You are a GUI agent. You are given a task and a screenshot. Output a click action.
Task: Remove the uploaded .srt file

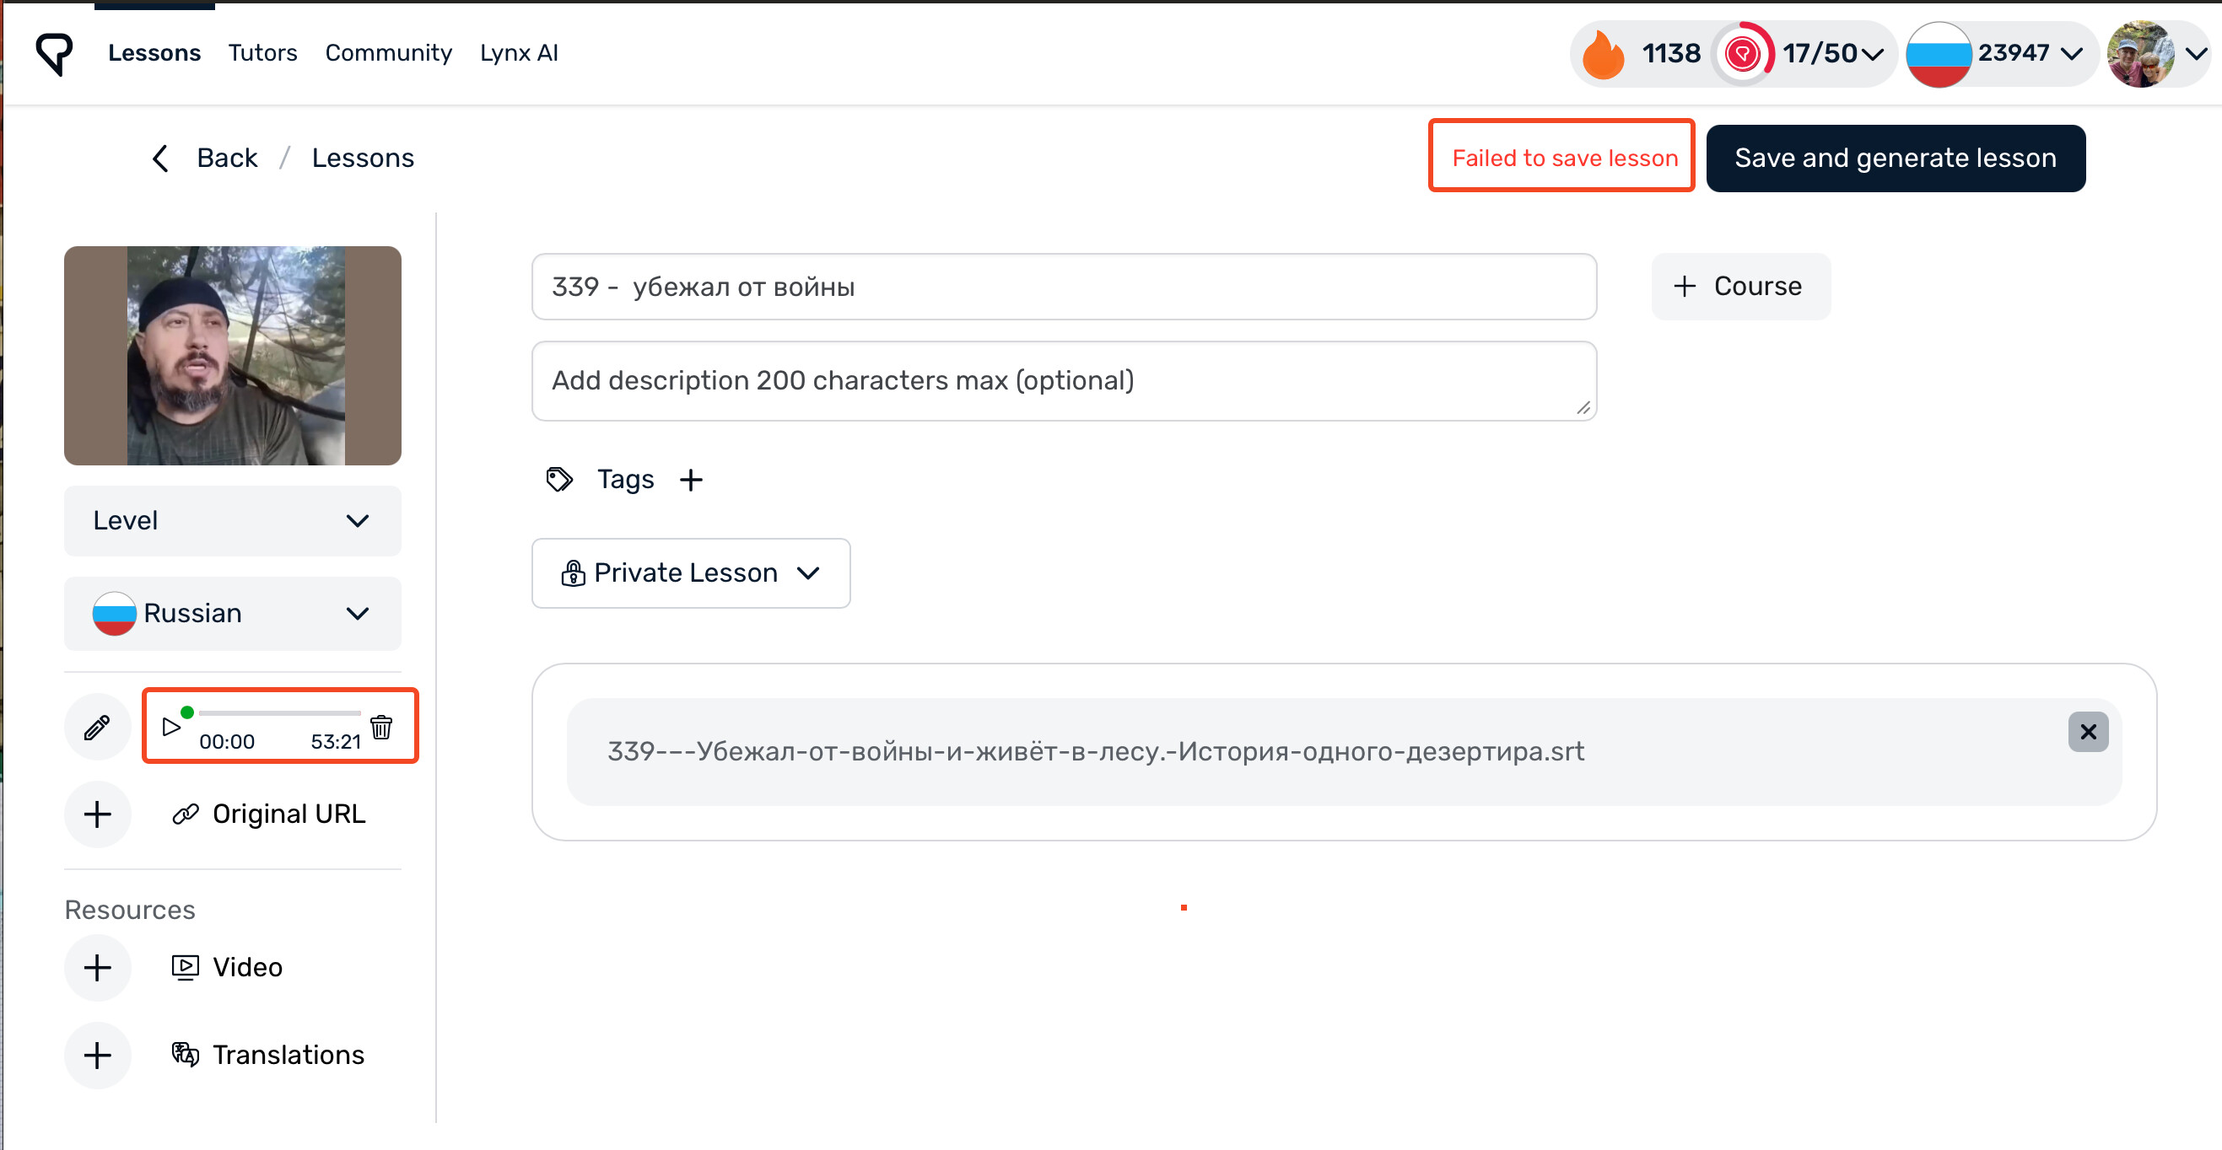click(x=2087, y=732)
